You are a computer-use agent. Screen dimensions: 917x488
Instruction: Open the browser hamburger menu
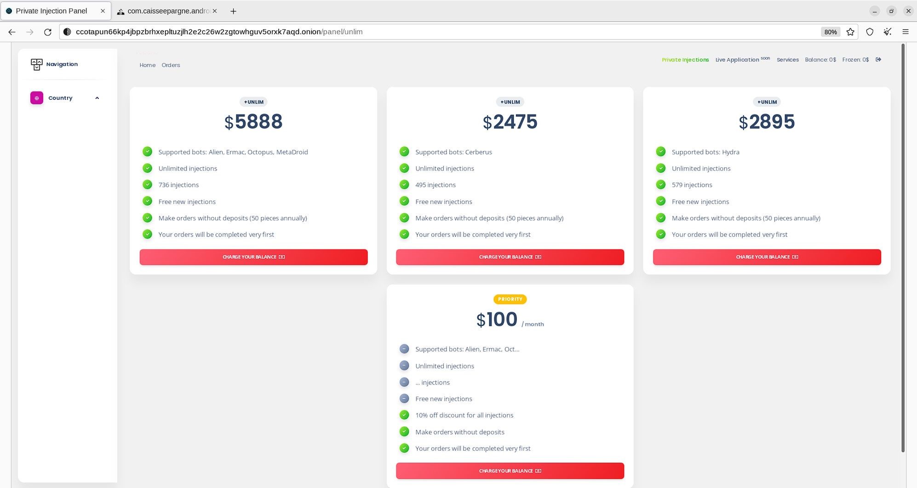[x=905, y=32]
